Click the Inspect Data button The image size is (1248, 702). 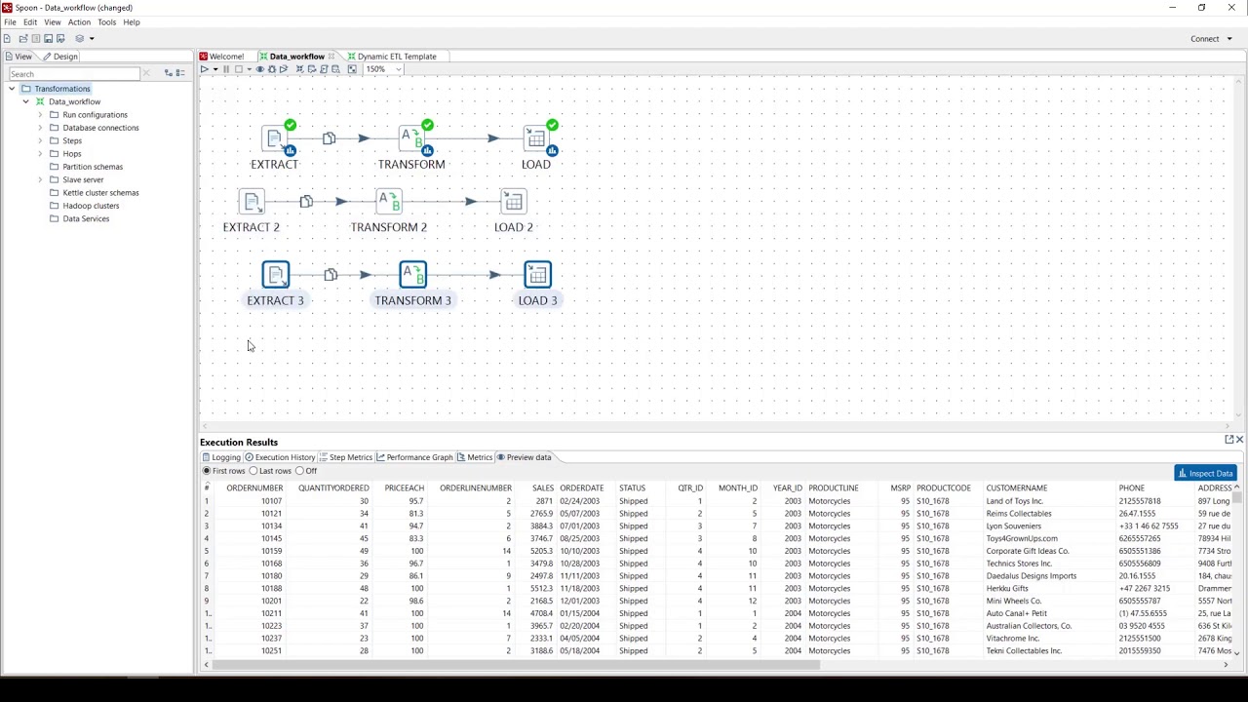click(1206, 474)
